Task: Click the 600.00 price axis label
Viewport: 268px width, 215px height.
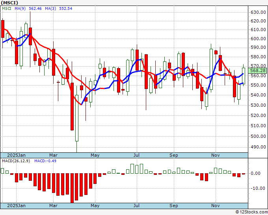Action: 258,39
